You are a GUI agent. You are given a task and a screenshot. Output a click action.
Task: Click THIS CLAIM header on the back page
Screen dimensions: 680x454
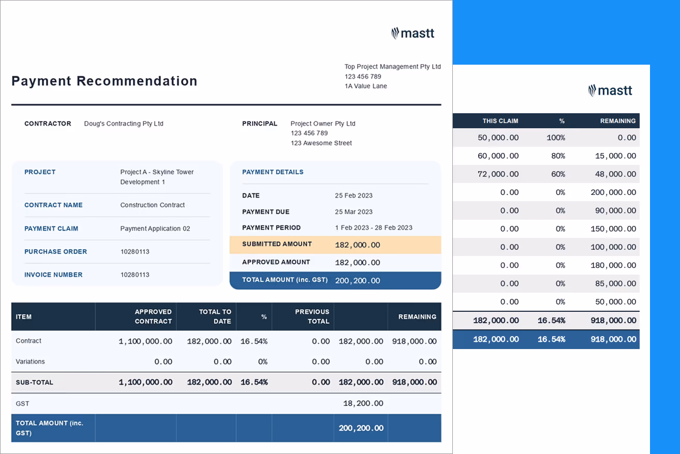point(500,121)
